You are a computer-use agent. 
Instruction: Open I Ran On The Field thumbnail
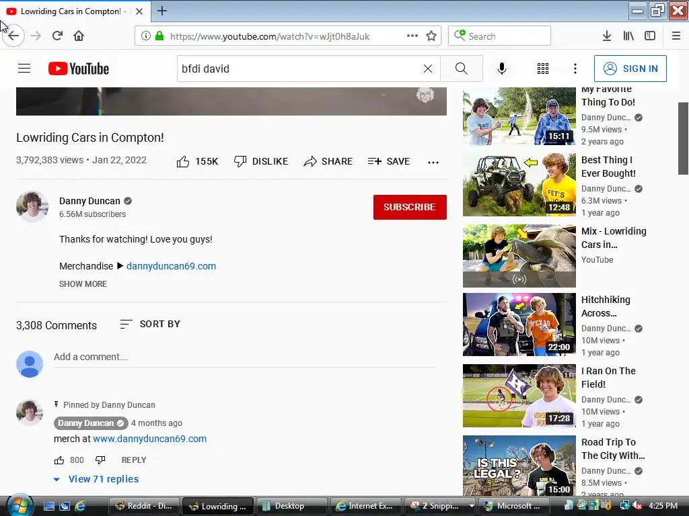[x=519, y=395]
